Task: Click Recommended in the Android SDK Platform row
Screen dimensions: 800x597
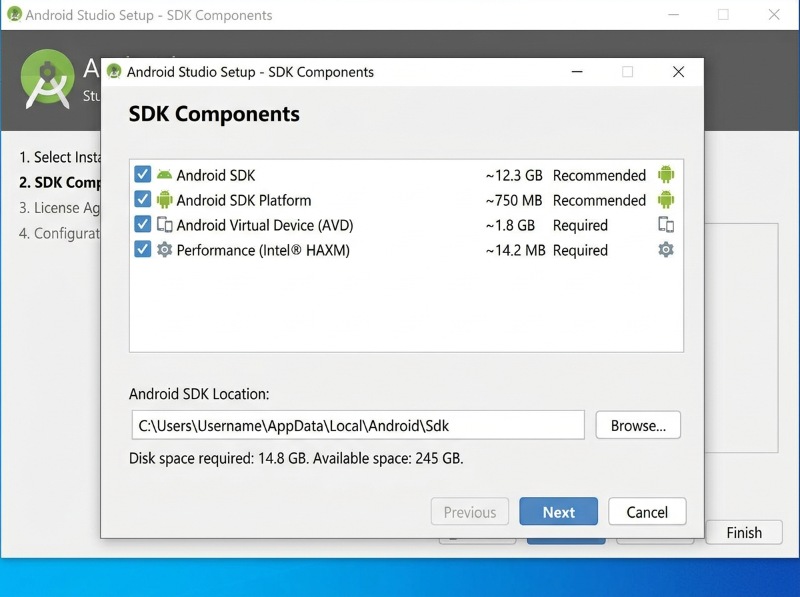Action: tap(599, 200)
